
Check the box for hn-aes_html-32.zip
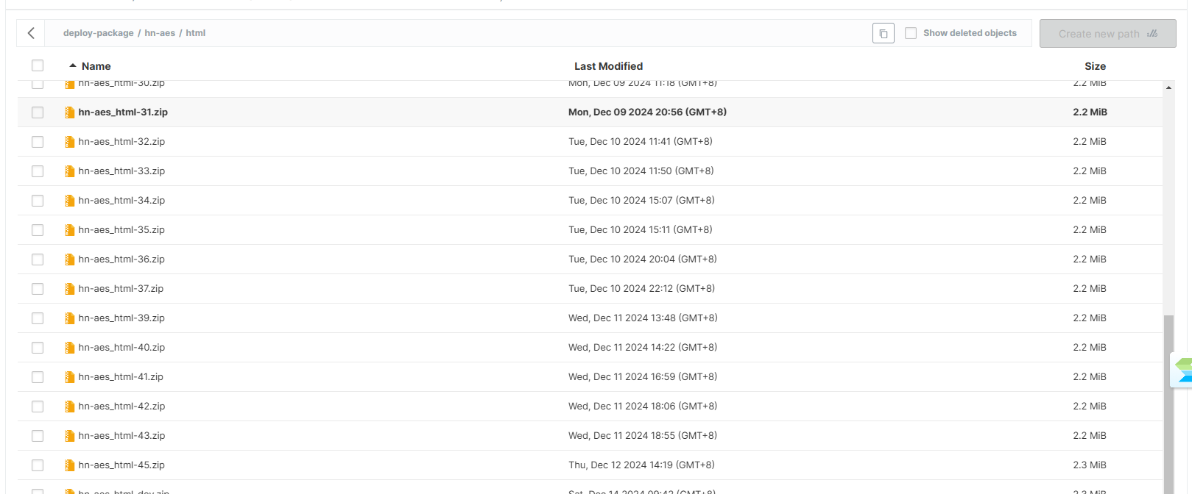[38, 142]
